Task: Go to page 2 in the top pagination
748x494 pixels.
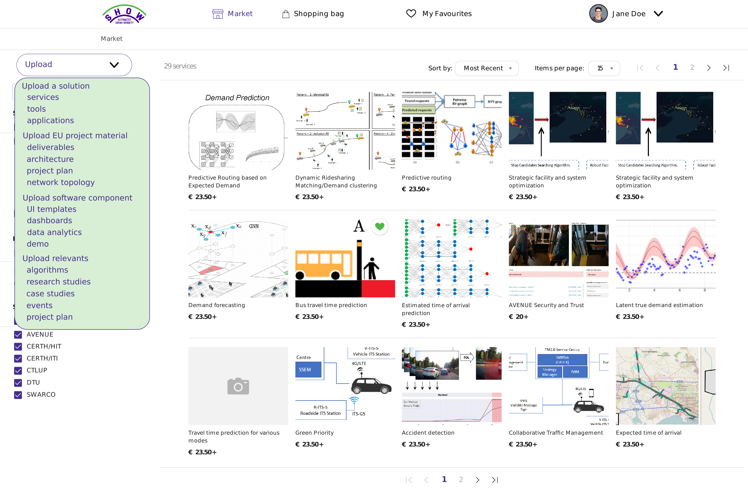Action: click(692, 67)
